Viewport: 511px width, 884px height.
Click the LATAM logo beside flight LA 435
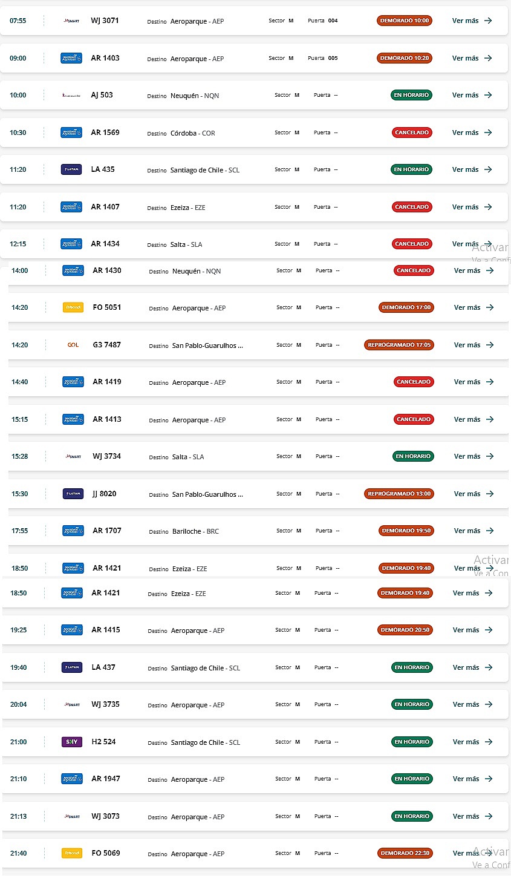pos(71,170)
